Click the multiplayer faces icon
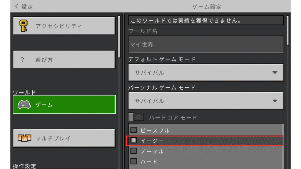 click(x=24, y=138)
